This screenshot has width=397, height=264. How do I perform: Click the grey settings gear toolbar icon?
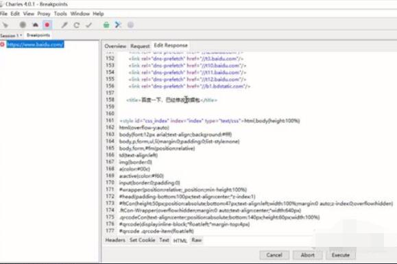point(130,25)
